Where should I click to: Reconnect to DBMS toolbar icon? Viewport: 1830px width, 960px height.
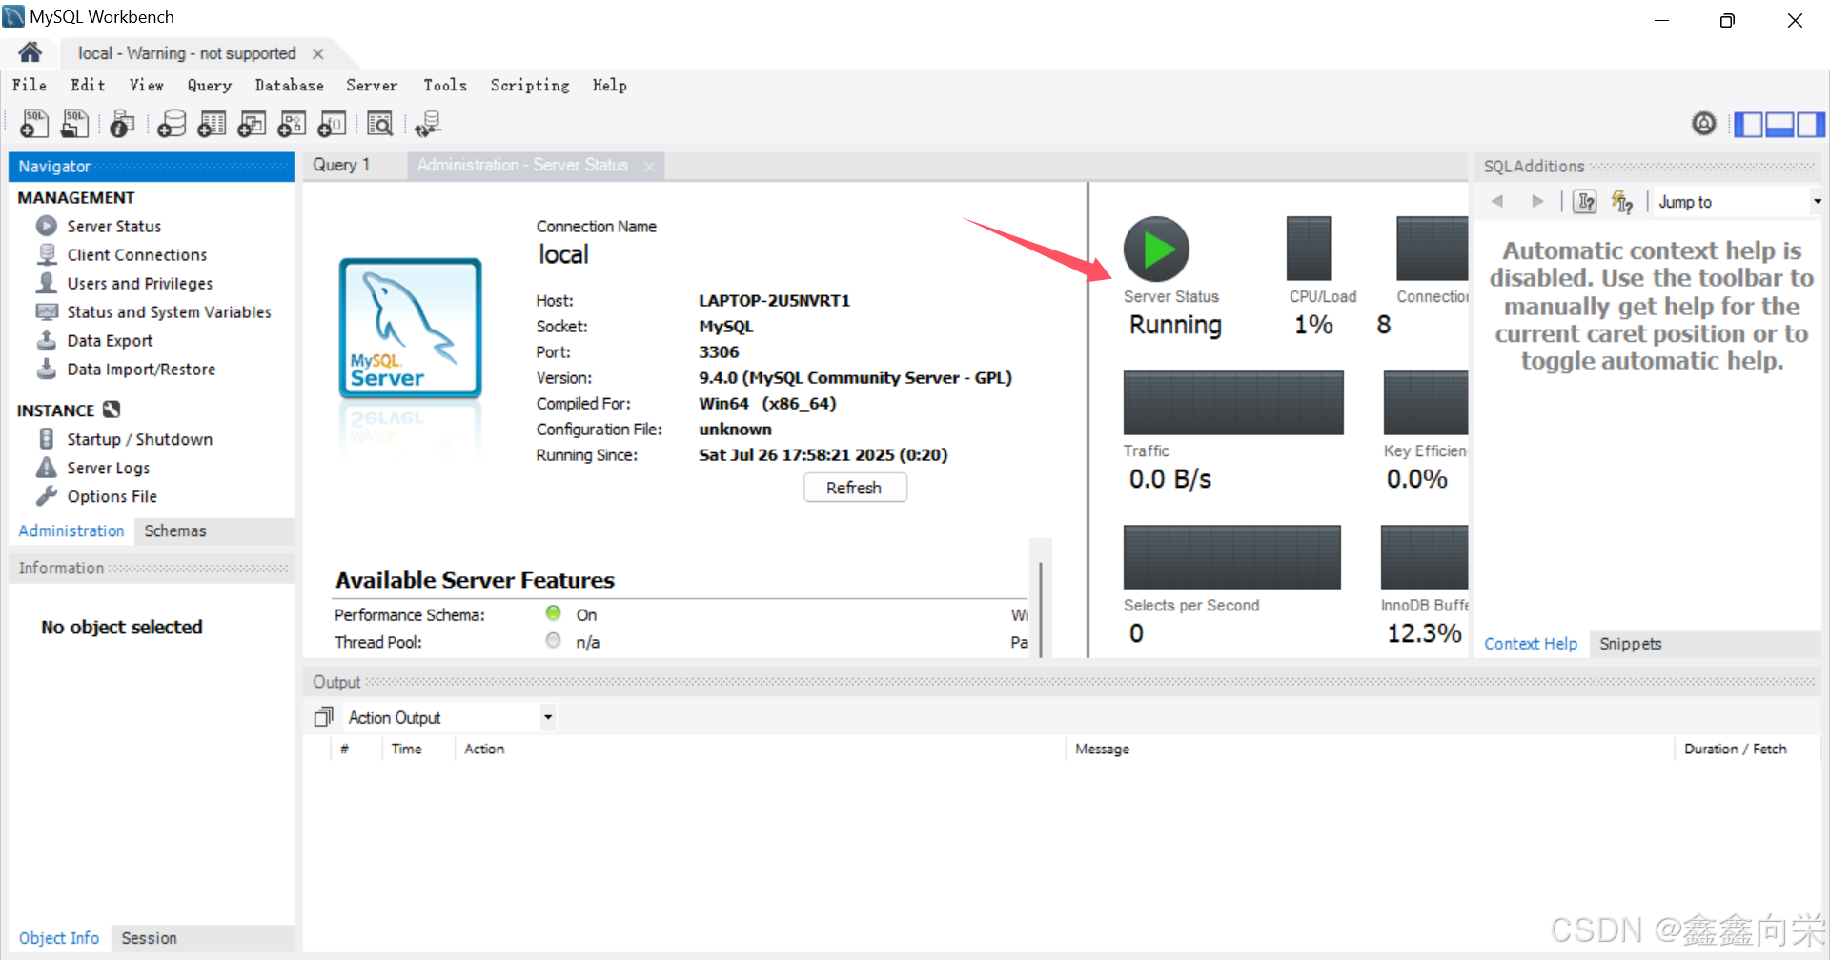(x=428, y=123)
